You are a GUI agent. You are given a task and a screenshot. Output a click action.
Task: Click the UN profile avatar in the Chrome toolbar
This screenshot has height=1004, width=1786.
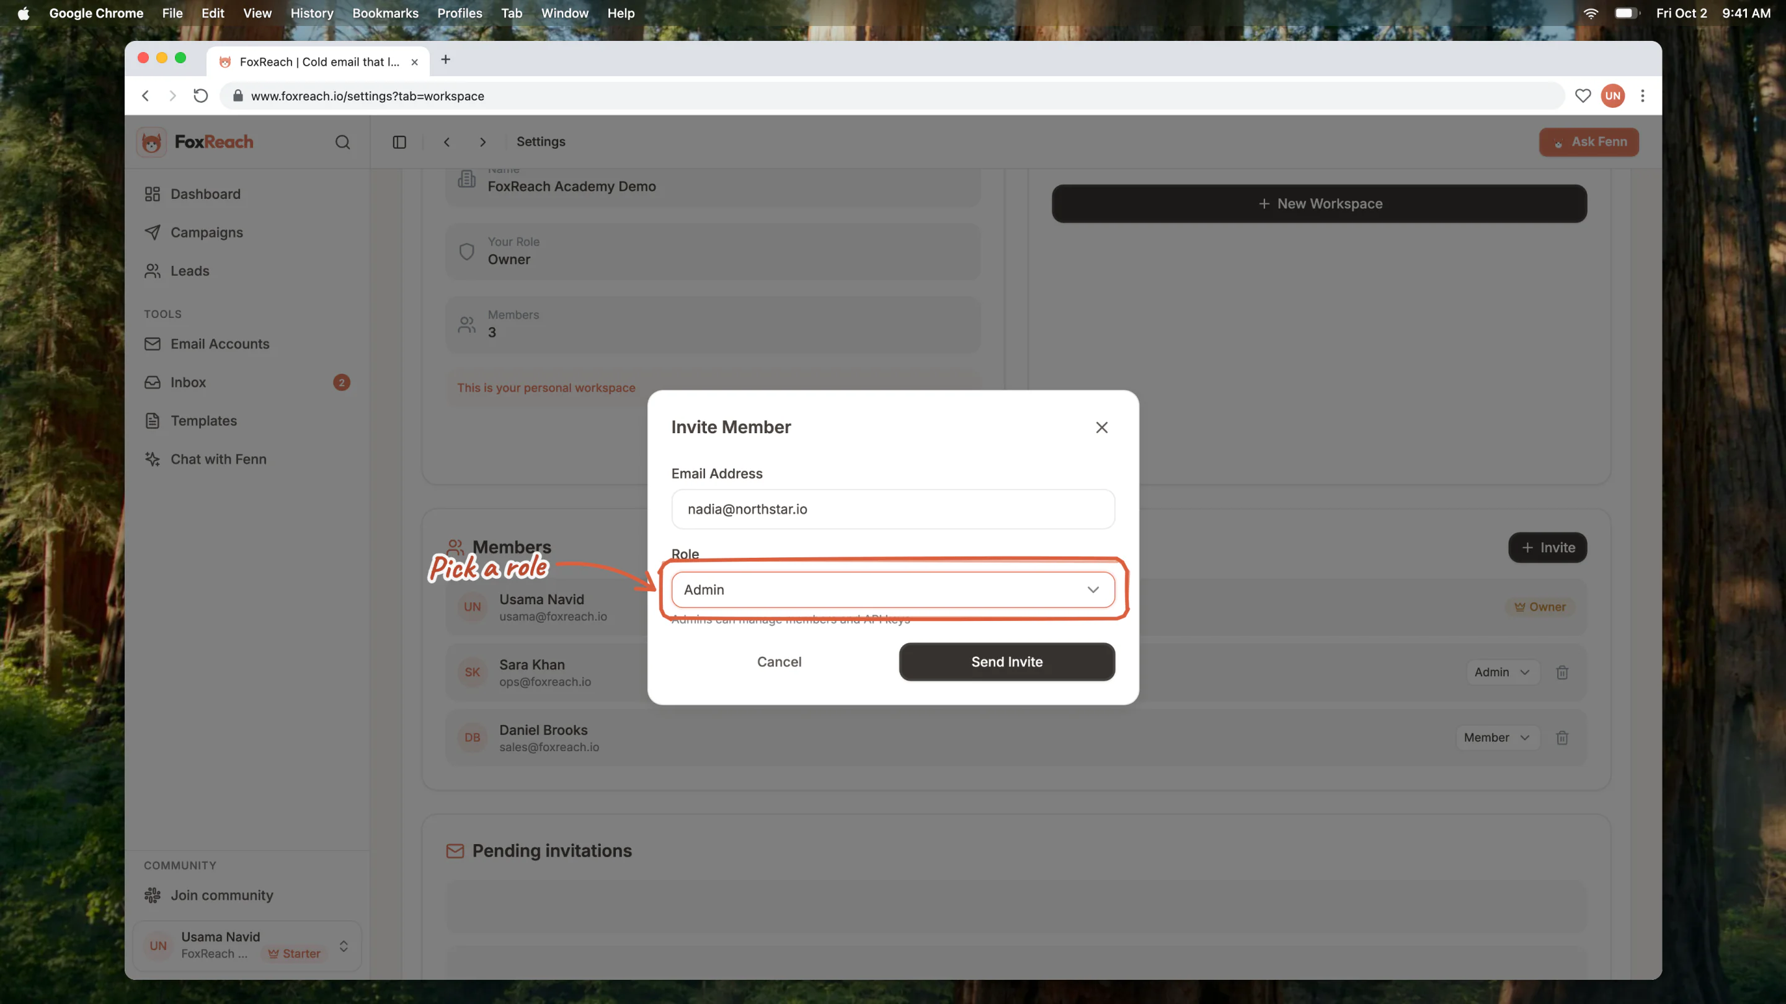click(x=1612, y=95)
